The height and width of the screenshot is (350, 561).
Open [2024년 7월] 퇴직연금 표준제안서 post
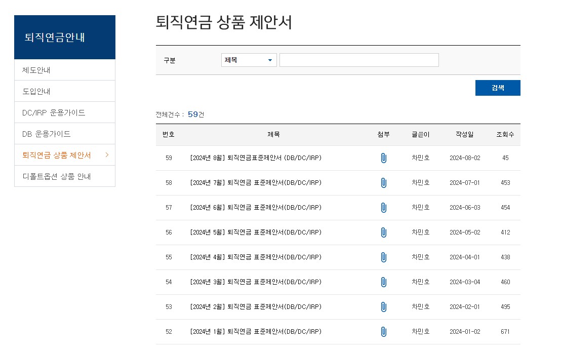[x=256, y=182]
